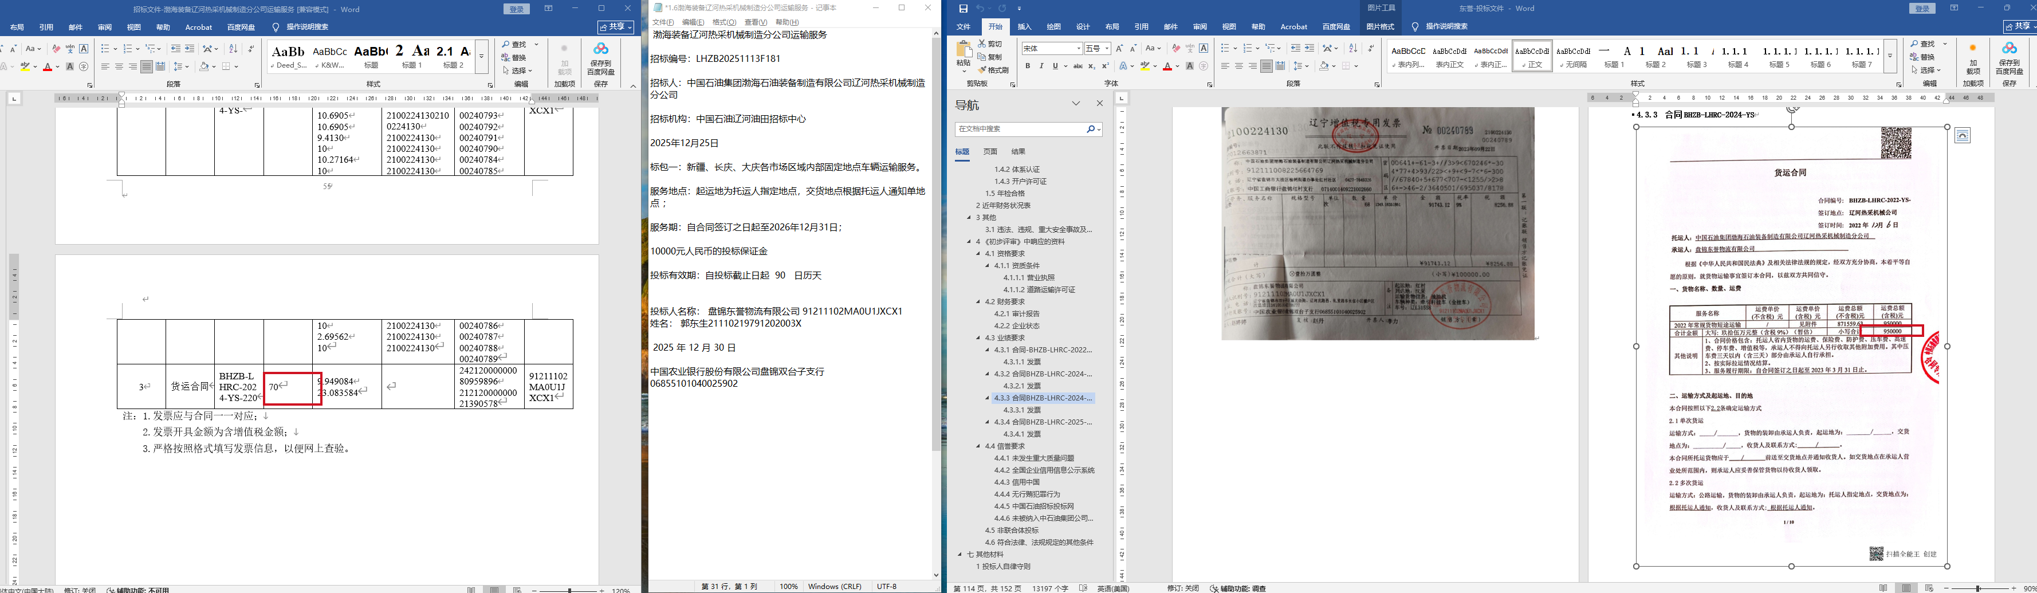The image size is (2037, 593).
Task: Open 文件(F) menu in Notepad
Action: click(x=663, y=22)
